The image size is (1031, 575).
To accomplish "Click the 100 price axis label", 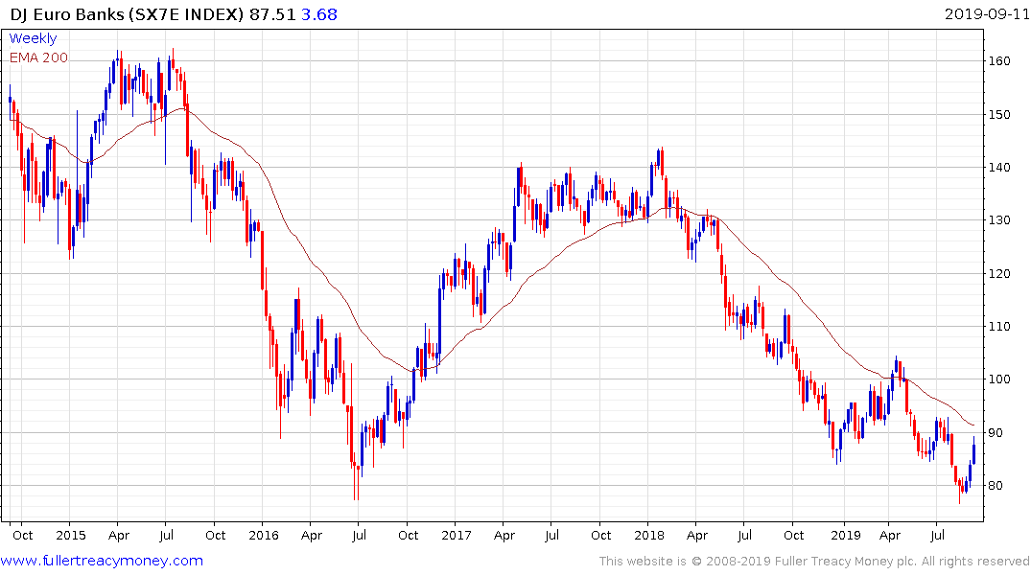I will (999, 379).
